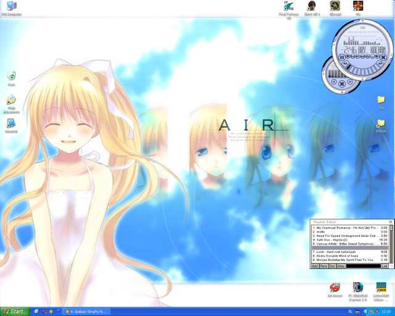Launch the Final Fantasy VIII shortcut

pyautogui.click(x=289, y=9)
